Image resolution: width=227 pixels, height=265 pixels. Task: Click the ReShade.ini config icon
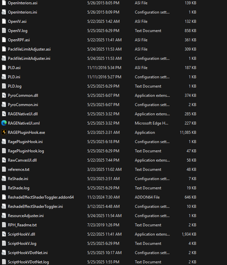(4, 179)
